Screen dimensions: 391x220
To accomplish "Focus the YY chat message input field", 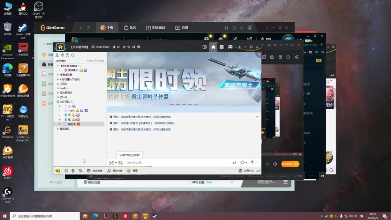I will tap(178, 163).
